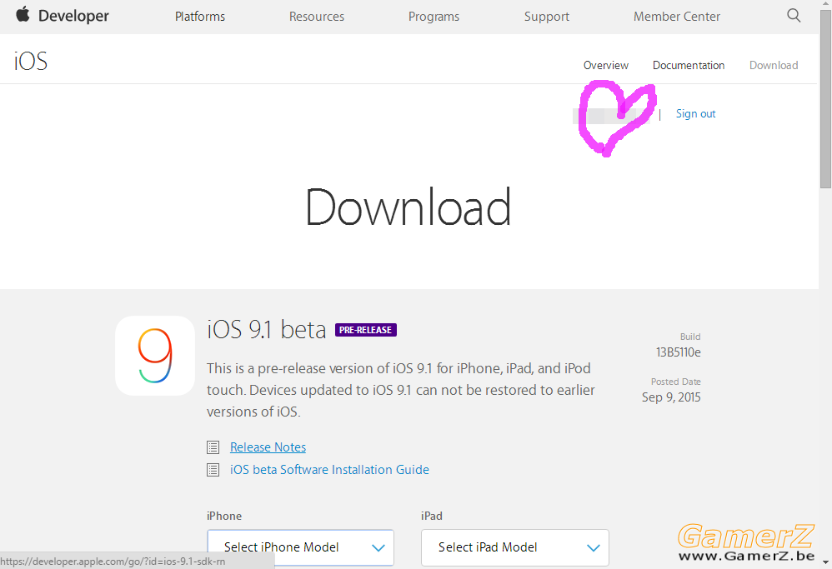Screen dimensions: 832x569
Task: Expand the Select iPad Model dropdown
Action: coord(514,547)
